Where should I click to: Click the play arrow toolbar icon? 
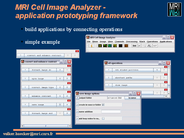(x=139, y=46)
